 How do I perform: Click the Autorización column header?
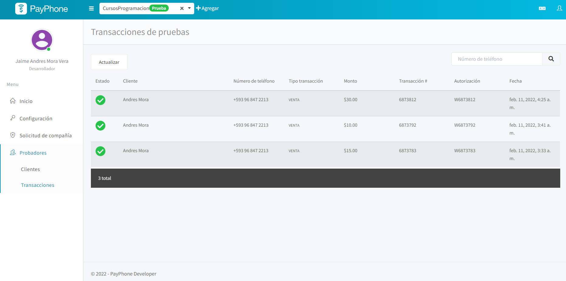pos(467,81)
